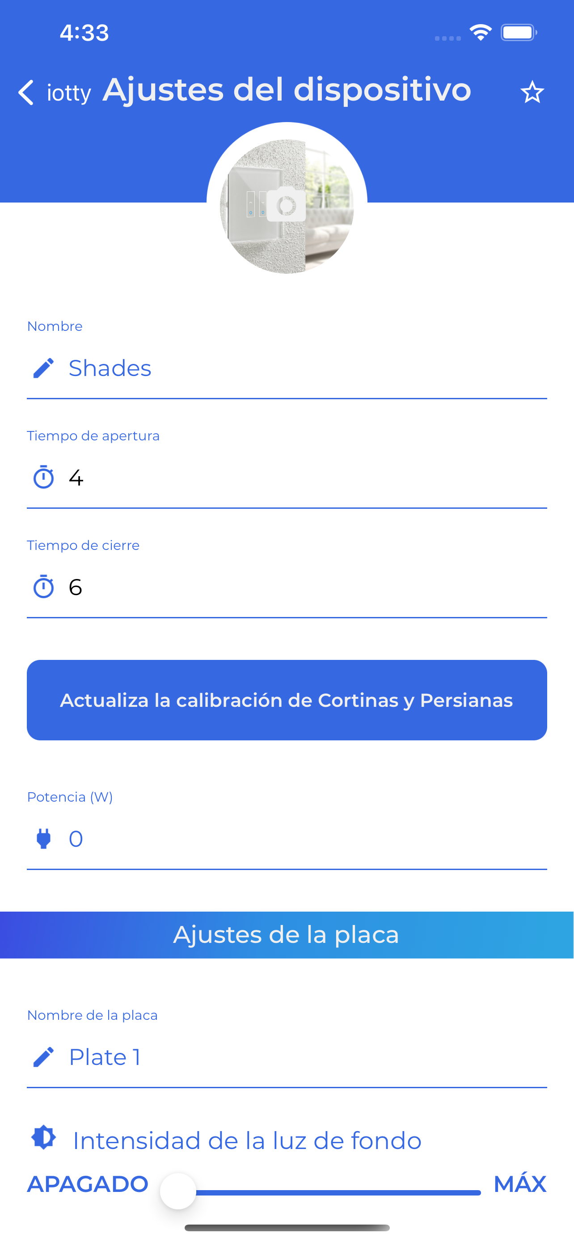The image size is (574, 1242).
Task: Edit the Nombre field containing Shades
Action: [287, 368]
